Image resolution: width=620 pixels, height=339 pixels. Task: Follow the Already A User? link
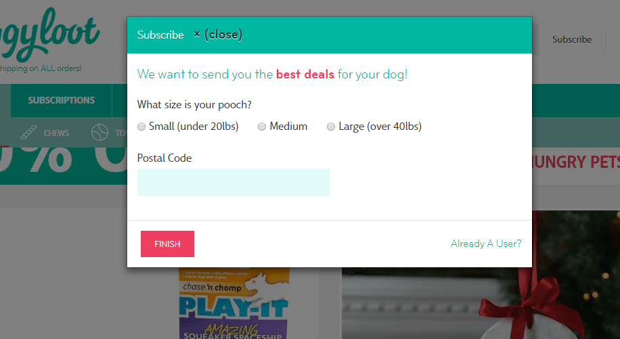tap(486, 244)
